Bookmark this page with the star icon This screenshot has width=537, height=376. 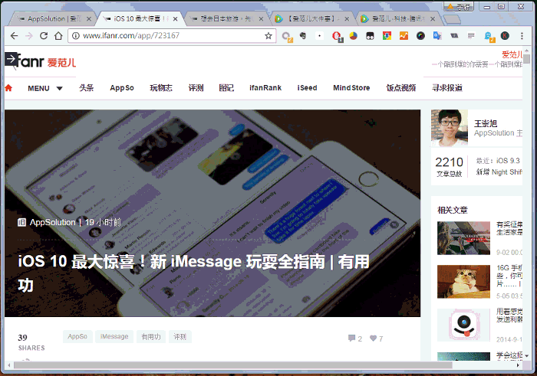click(x=268, y=35)
